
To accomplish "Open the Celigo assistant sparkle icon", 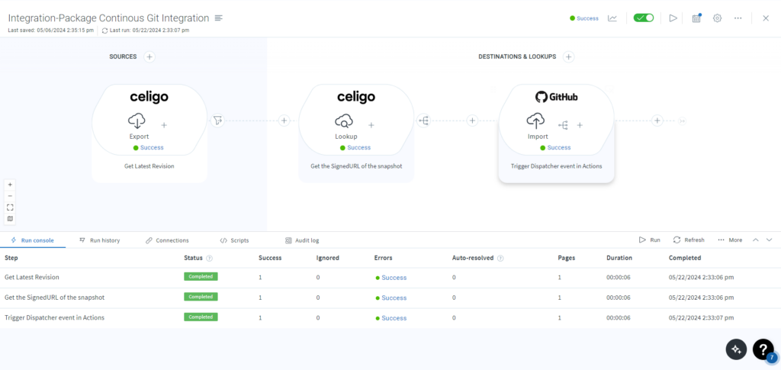I will point(736,349).
